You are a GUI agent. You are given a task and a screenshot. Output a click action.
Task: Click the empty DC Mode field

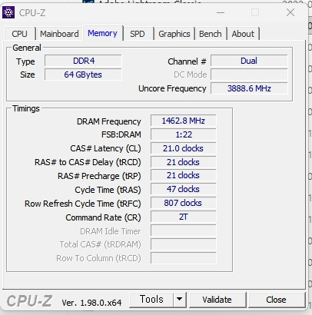pyautogui.click(x=249, y=75)
